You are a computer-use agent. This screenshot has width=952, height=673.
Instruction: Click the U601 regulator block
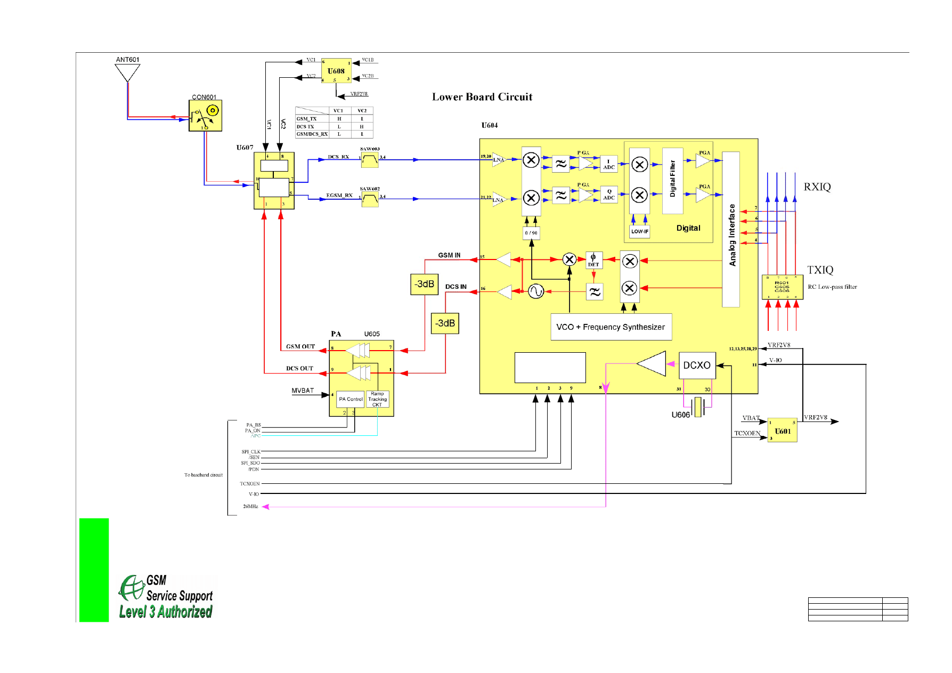pyautogui.click(x=782, y=431)
